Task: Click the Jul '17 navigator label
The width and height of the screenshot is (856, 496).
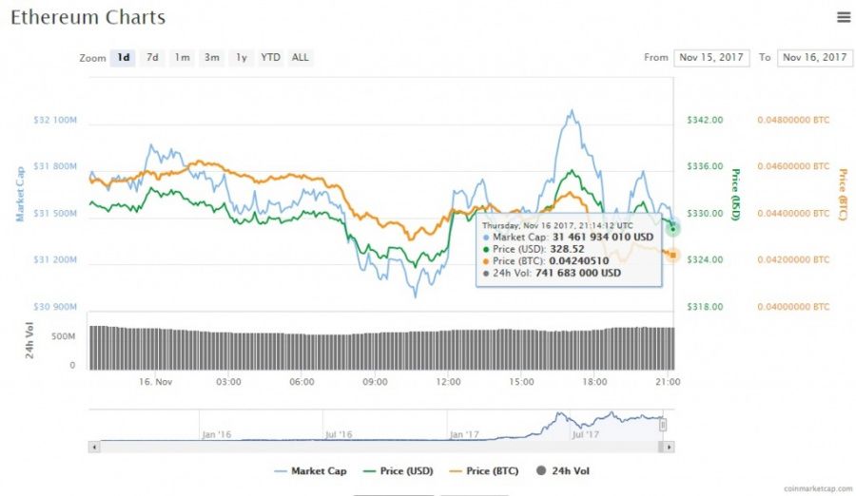Action: tap(585, 435)
